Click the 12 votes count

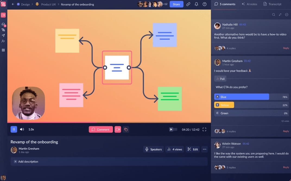[x=285, y=121]
